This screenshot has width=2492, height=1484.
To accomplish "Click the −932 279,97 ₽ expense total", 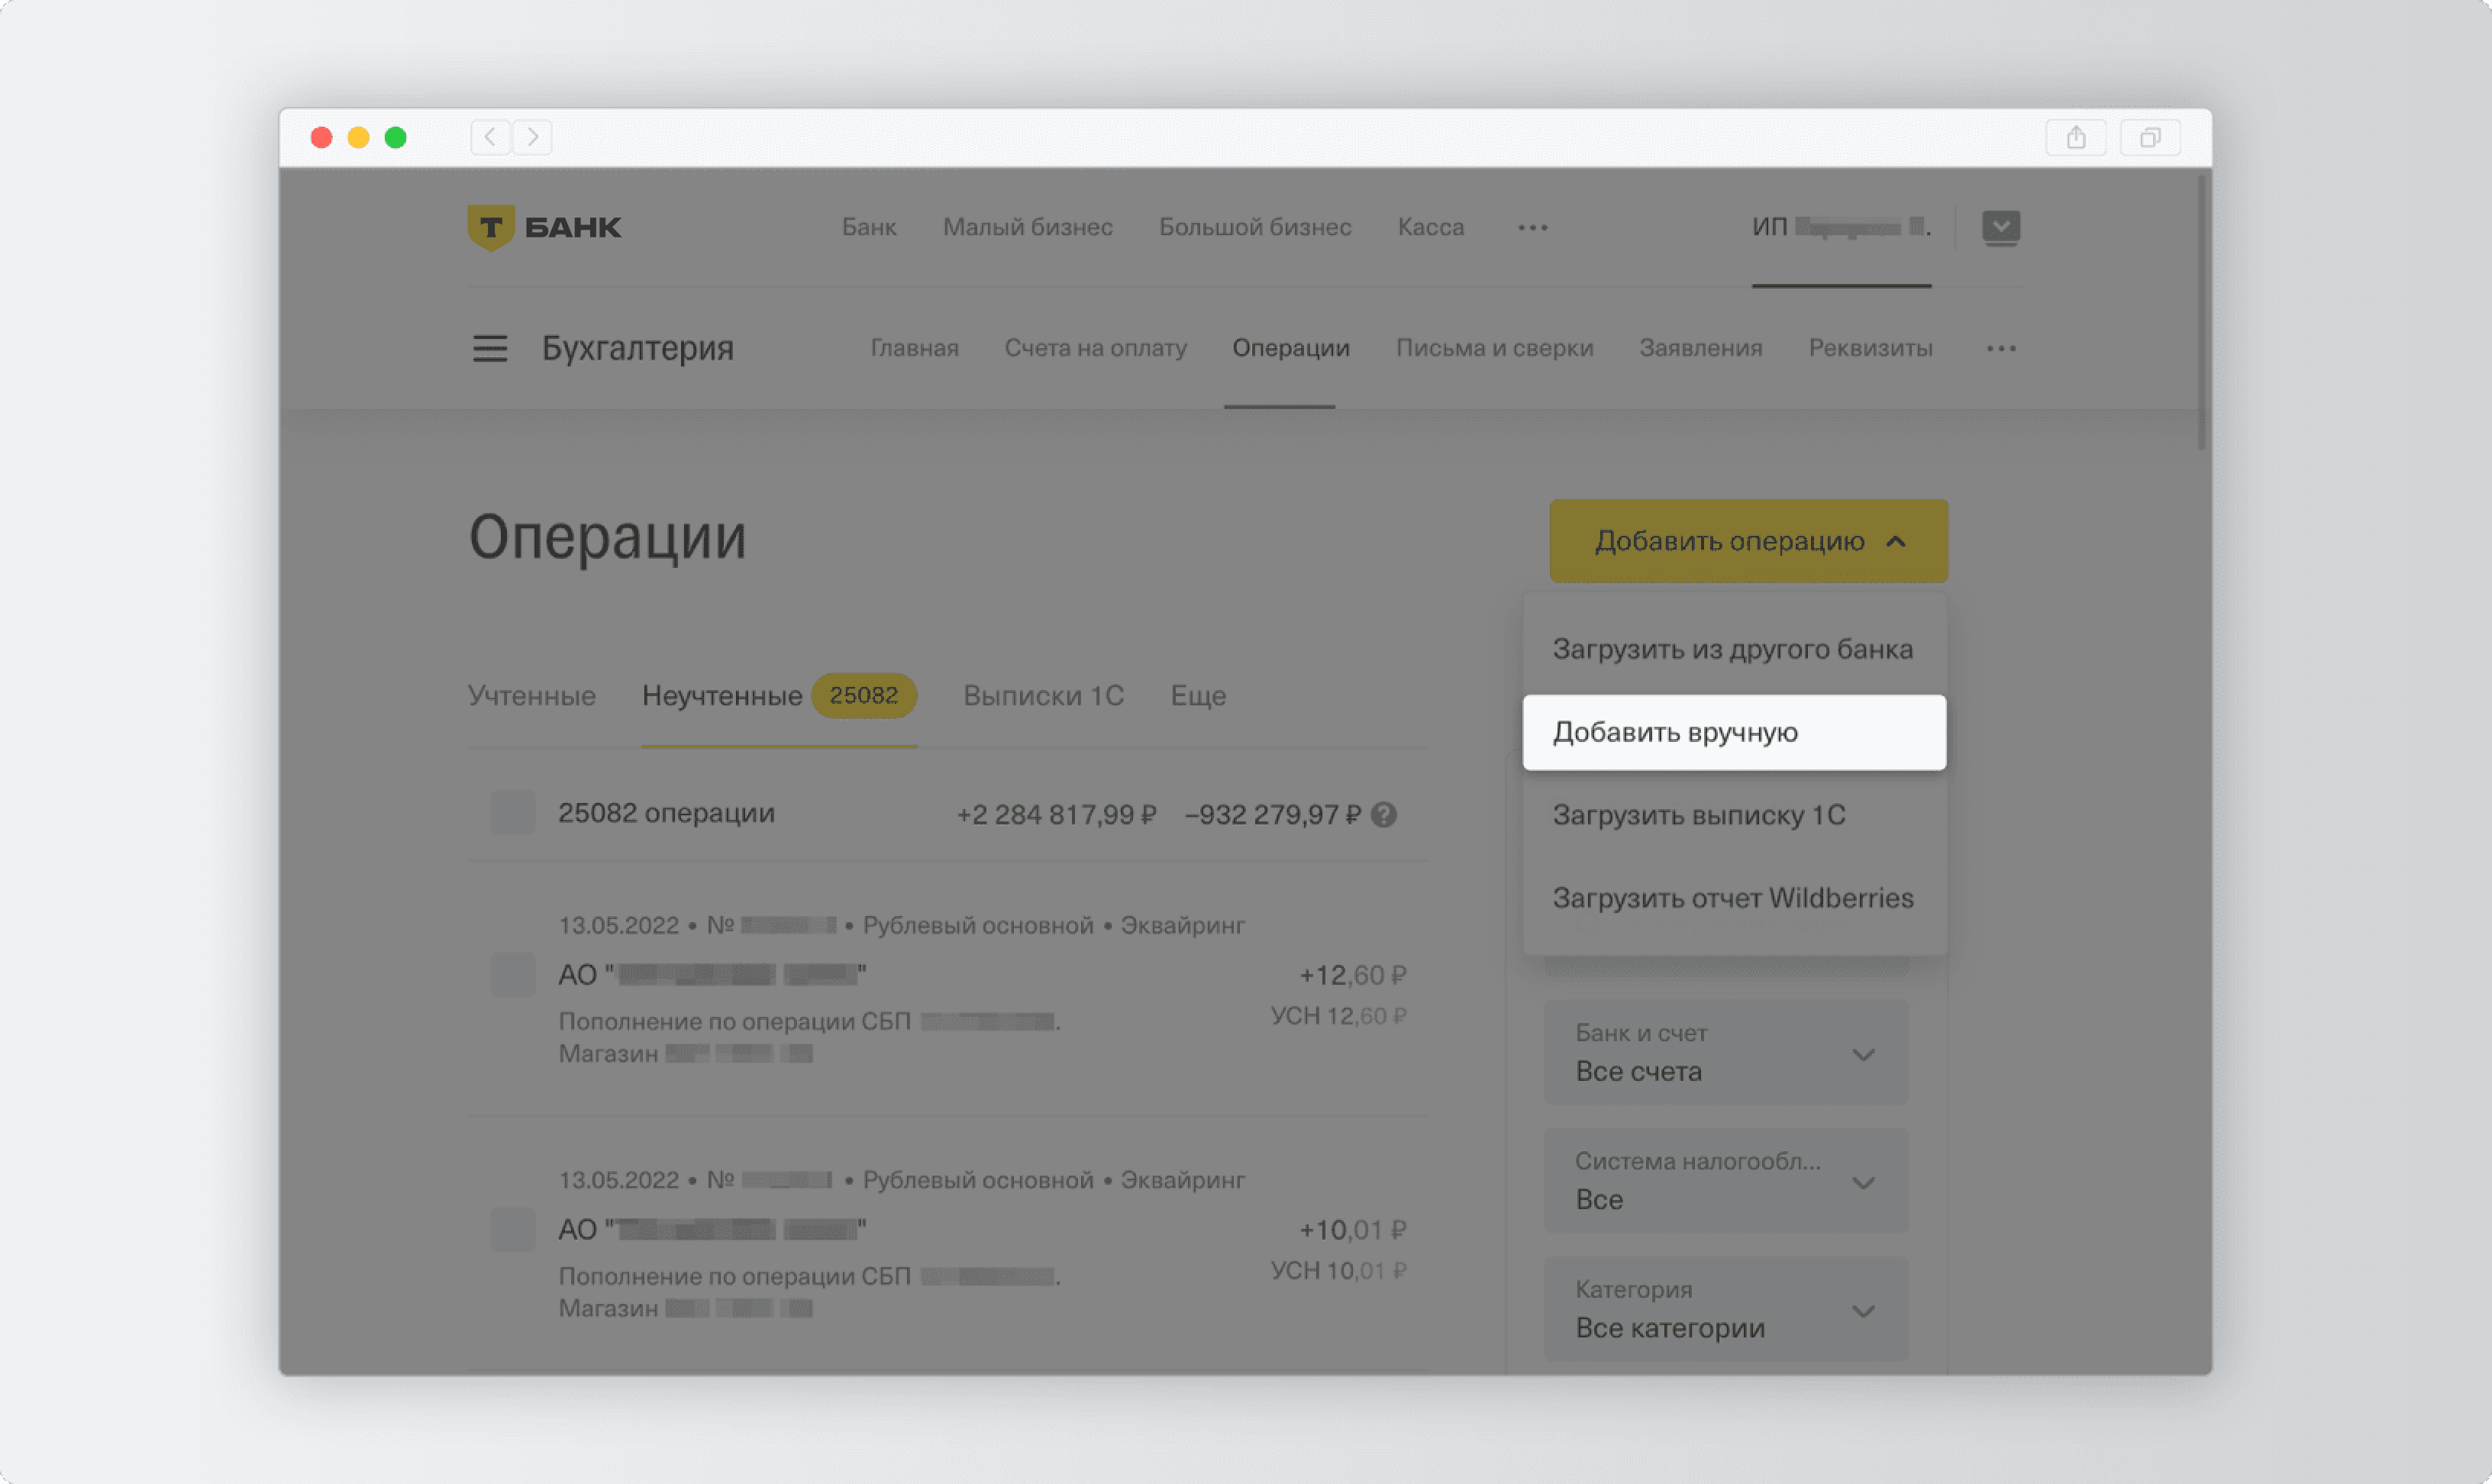I will pos(1272,815).
